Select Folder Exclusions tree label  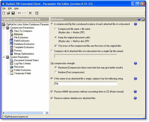pos(23,70)
